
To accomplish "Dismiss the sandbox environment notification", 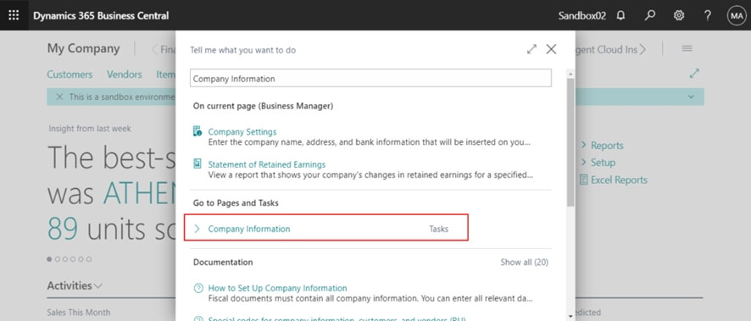I will coord(59,97).
